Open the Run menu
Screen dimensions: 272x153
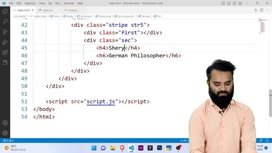58,3
